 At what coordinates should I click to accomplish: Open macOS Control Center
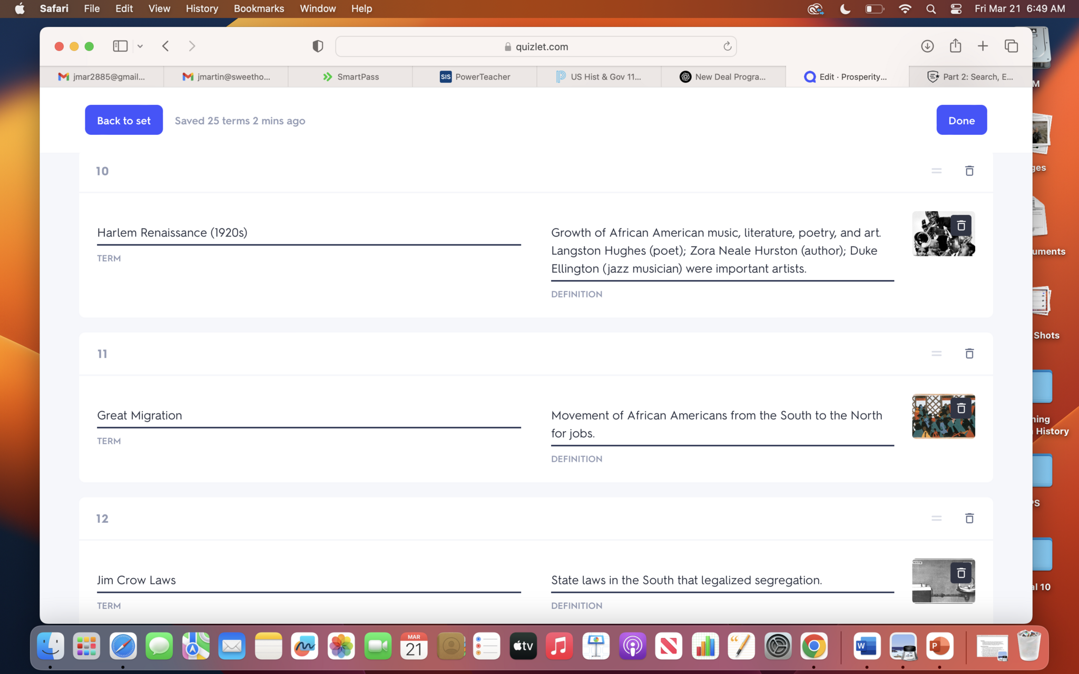click(x=956, y=8)
